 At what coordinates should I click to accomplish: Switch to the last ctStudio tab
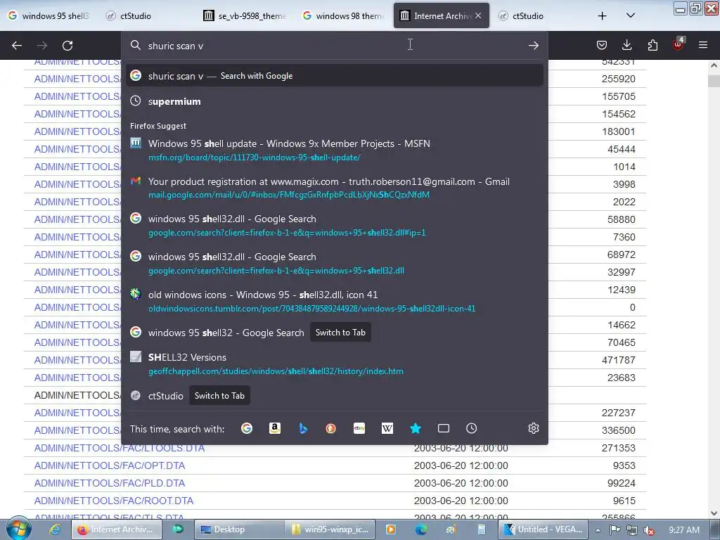coord(538,15)
